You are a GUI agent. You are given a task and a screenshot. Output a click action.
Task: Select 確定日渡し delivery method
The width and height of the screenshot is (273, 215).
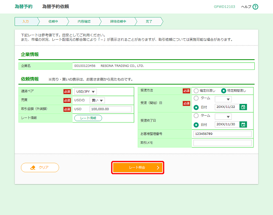196,91
